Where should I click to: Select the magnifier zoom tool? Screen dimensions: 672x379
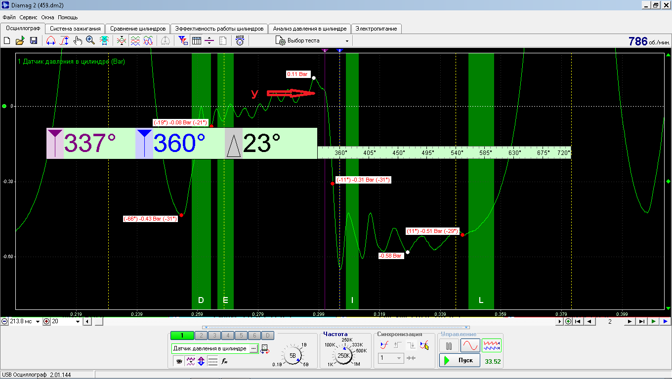tap(90, 40)
